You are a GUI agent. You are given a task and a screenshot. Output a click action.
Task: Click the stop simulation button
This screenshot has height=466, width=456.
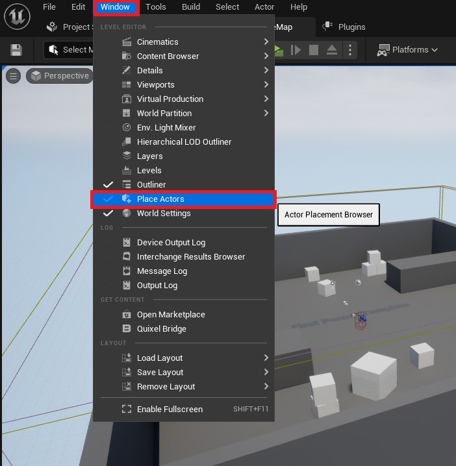[314, 49]
